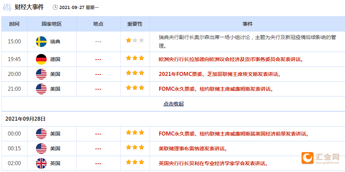Click the three stars in the 20:00 row
This screenshot has width=345, height=172.
click(x=135, y=73)
